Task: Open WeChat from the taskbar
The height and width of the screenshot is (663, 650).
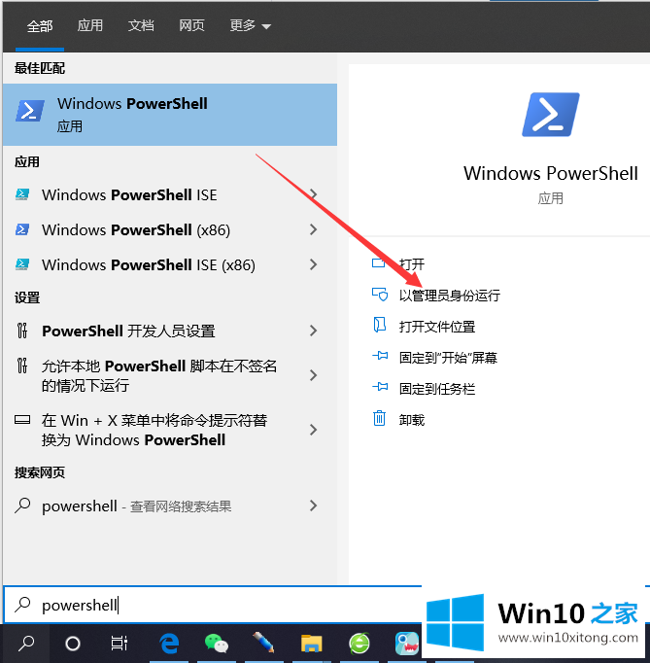Action: (x=217, y=644)
